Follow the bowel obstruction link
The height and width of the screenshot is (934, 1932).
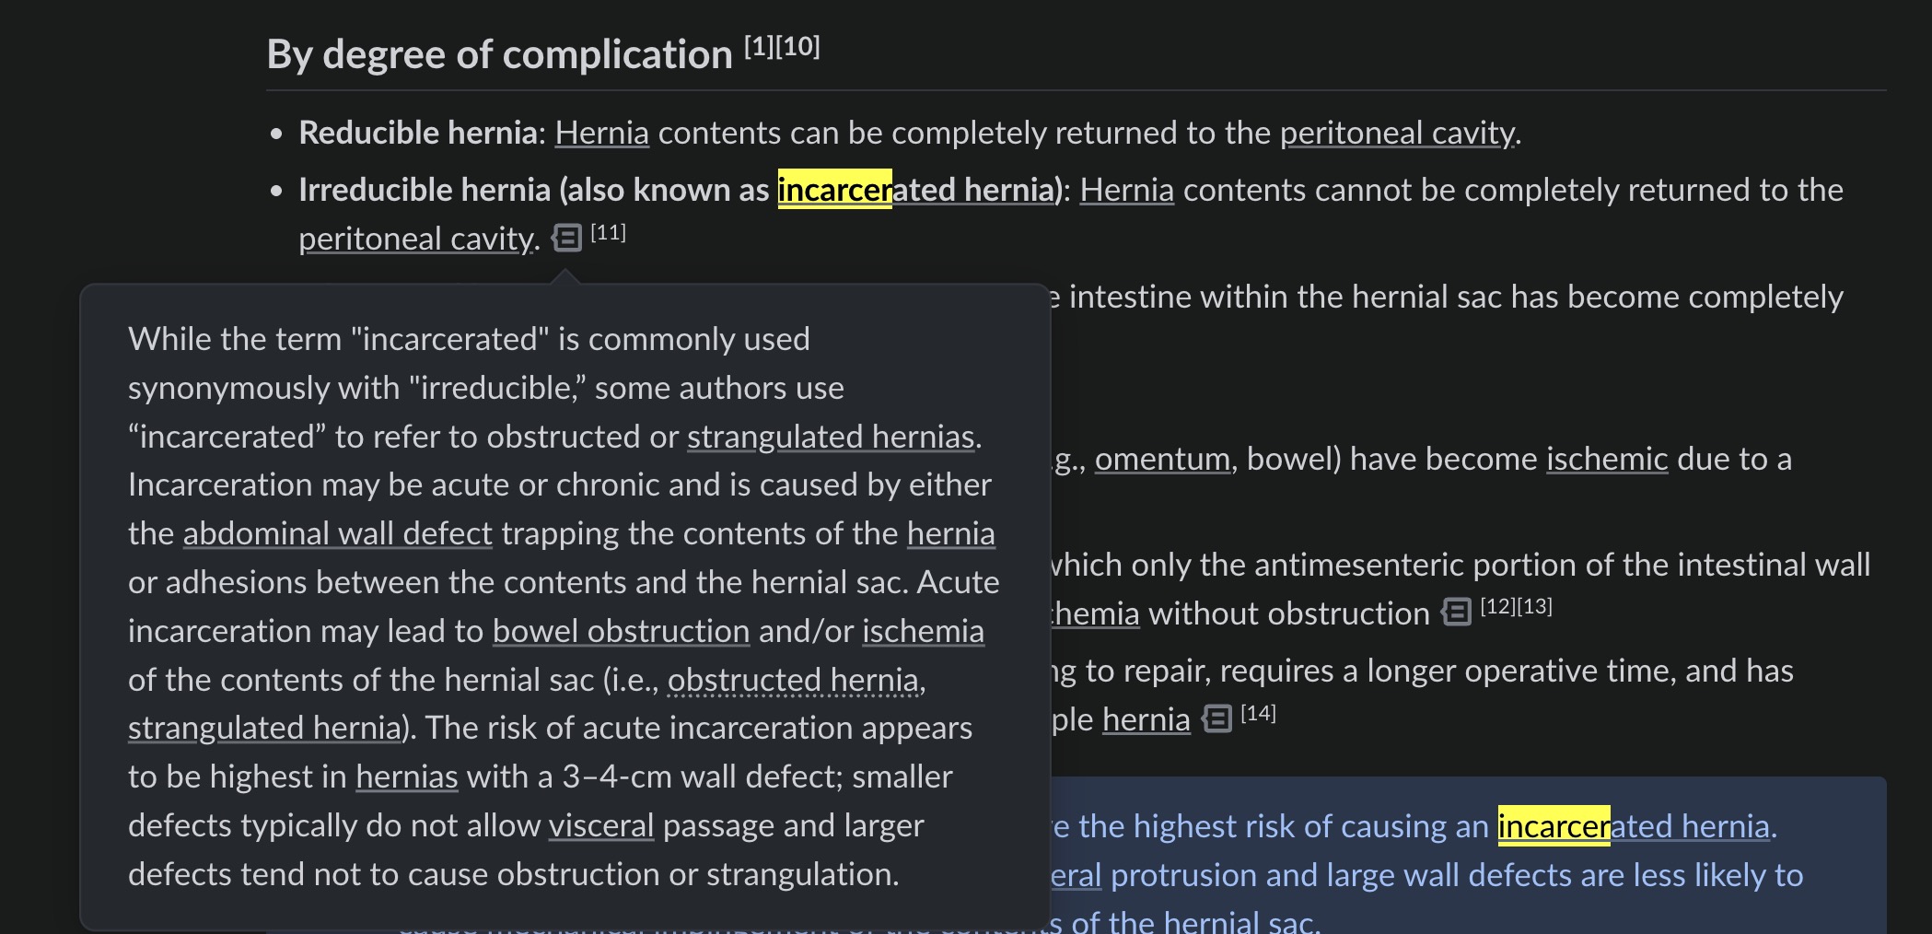622,631
